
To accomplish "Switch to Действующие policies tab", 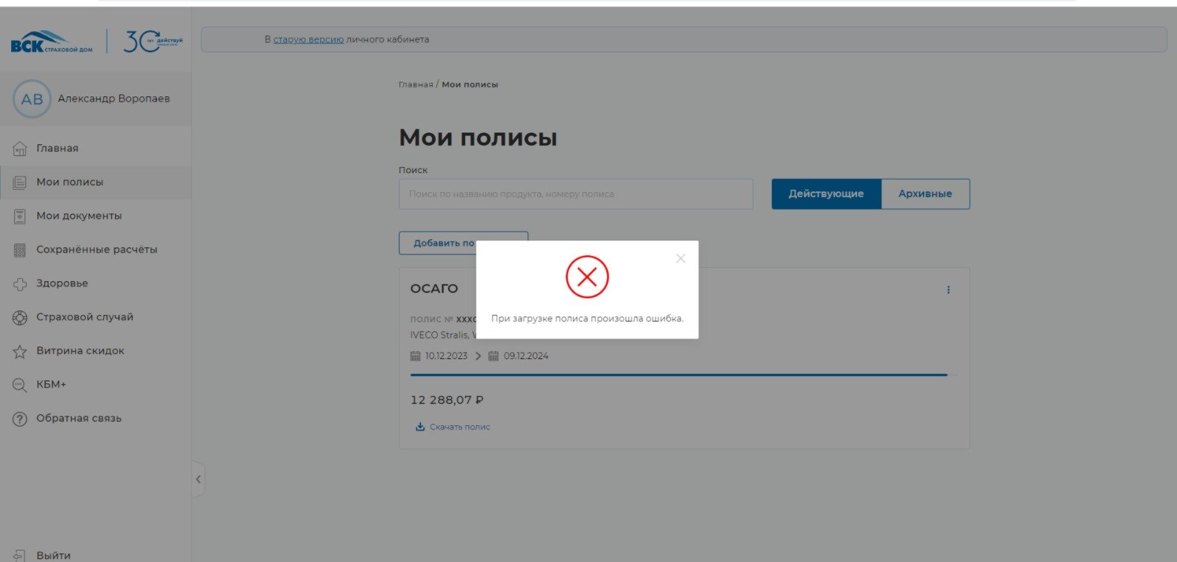I will click(x=826, y=194).
